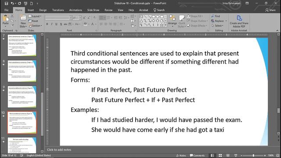Open spell check icon in status bar
Image resolution: width=281 pixels, height=158 pixels.
(x=22, y=155)
